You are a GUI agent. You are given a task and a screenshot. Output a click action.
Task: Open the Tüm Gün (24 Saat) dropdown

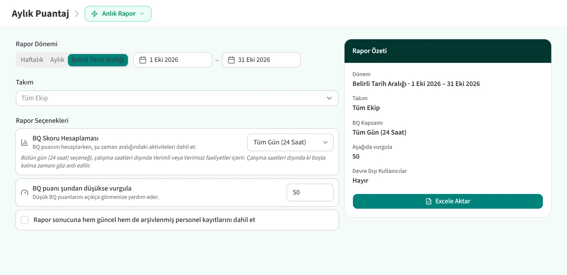[x=290, y=142]
